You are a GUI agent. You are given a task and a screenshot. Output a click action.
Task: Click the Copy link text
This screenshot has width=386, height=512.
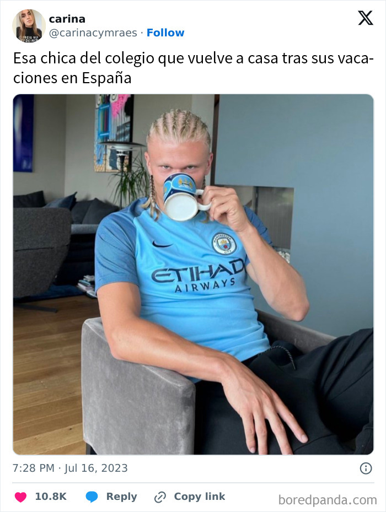pos(200,497)
